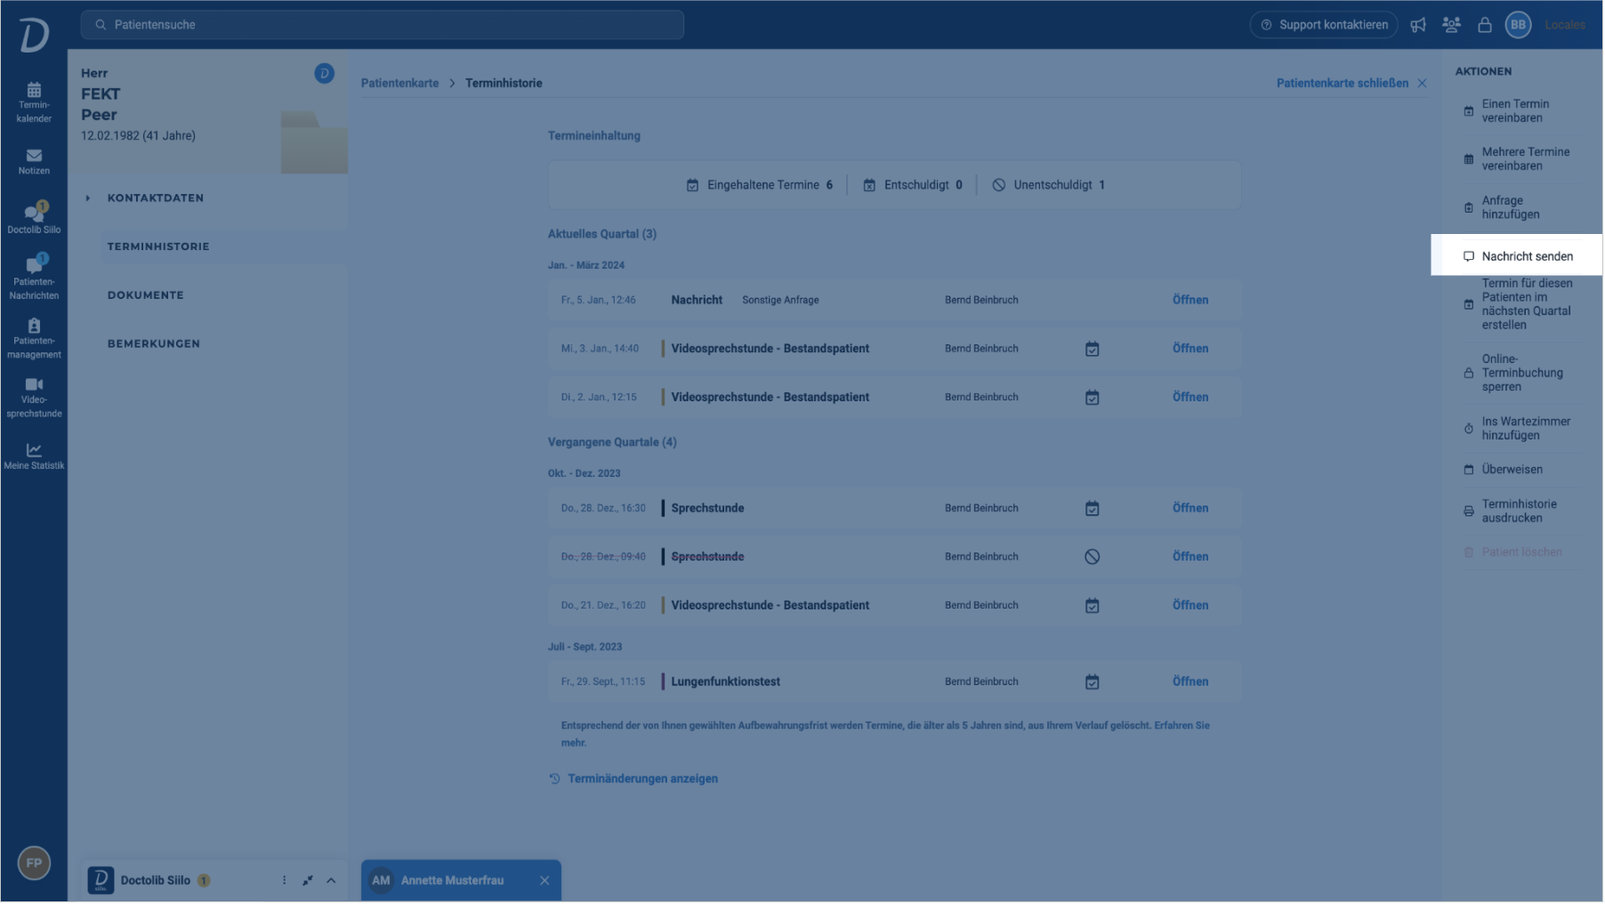Select BEMERKUNGEN in the patient menu
Image resolution: width=1605 pixels, height=904 pixels.
pos(154,343)
